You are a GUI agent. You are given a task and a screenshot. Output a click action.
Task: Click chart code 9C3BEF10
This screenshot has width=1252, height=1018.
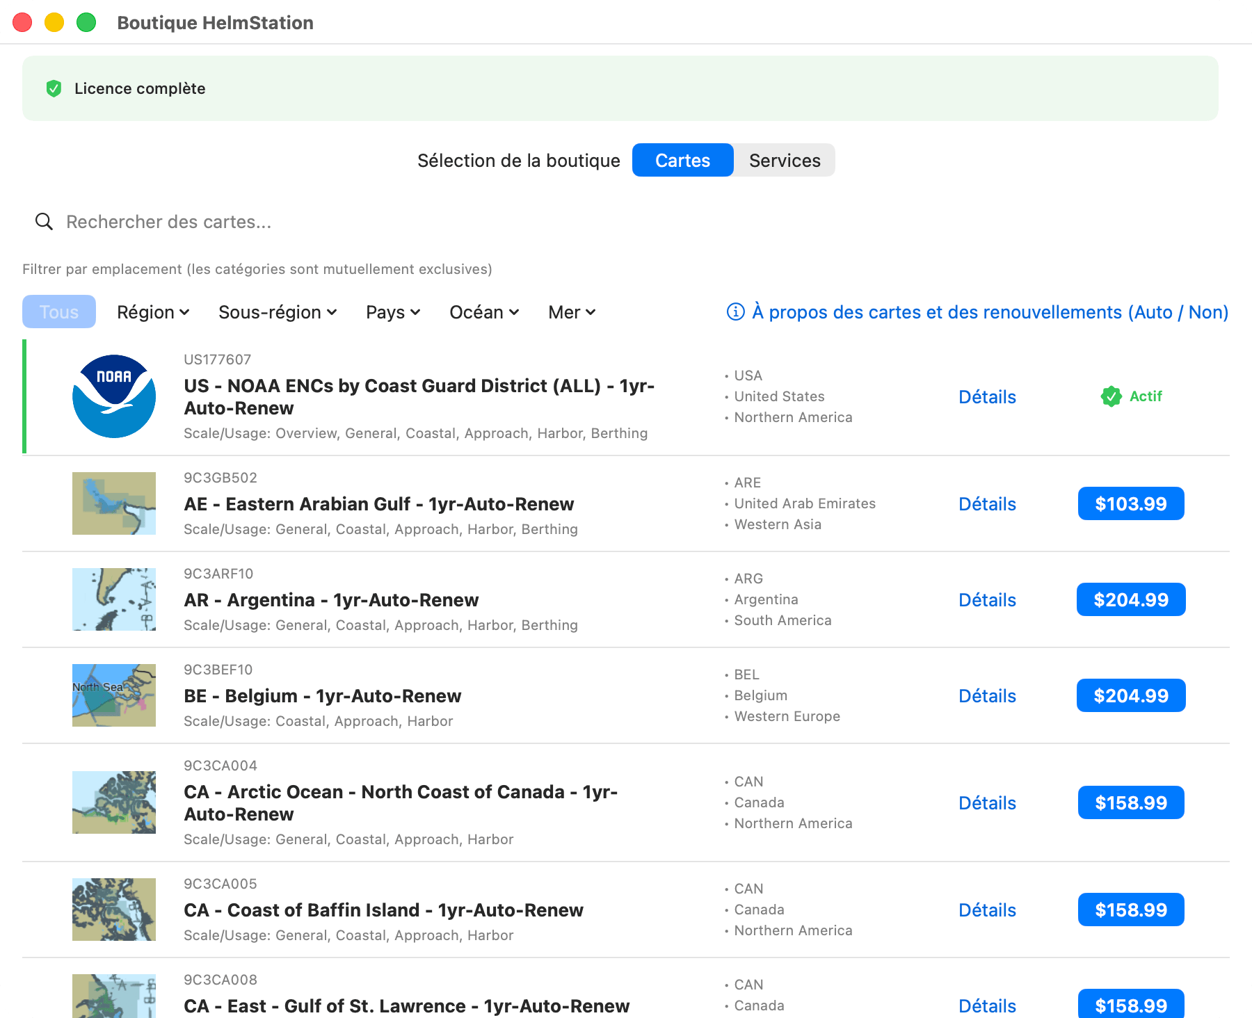[x=218, y=670]
